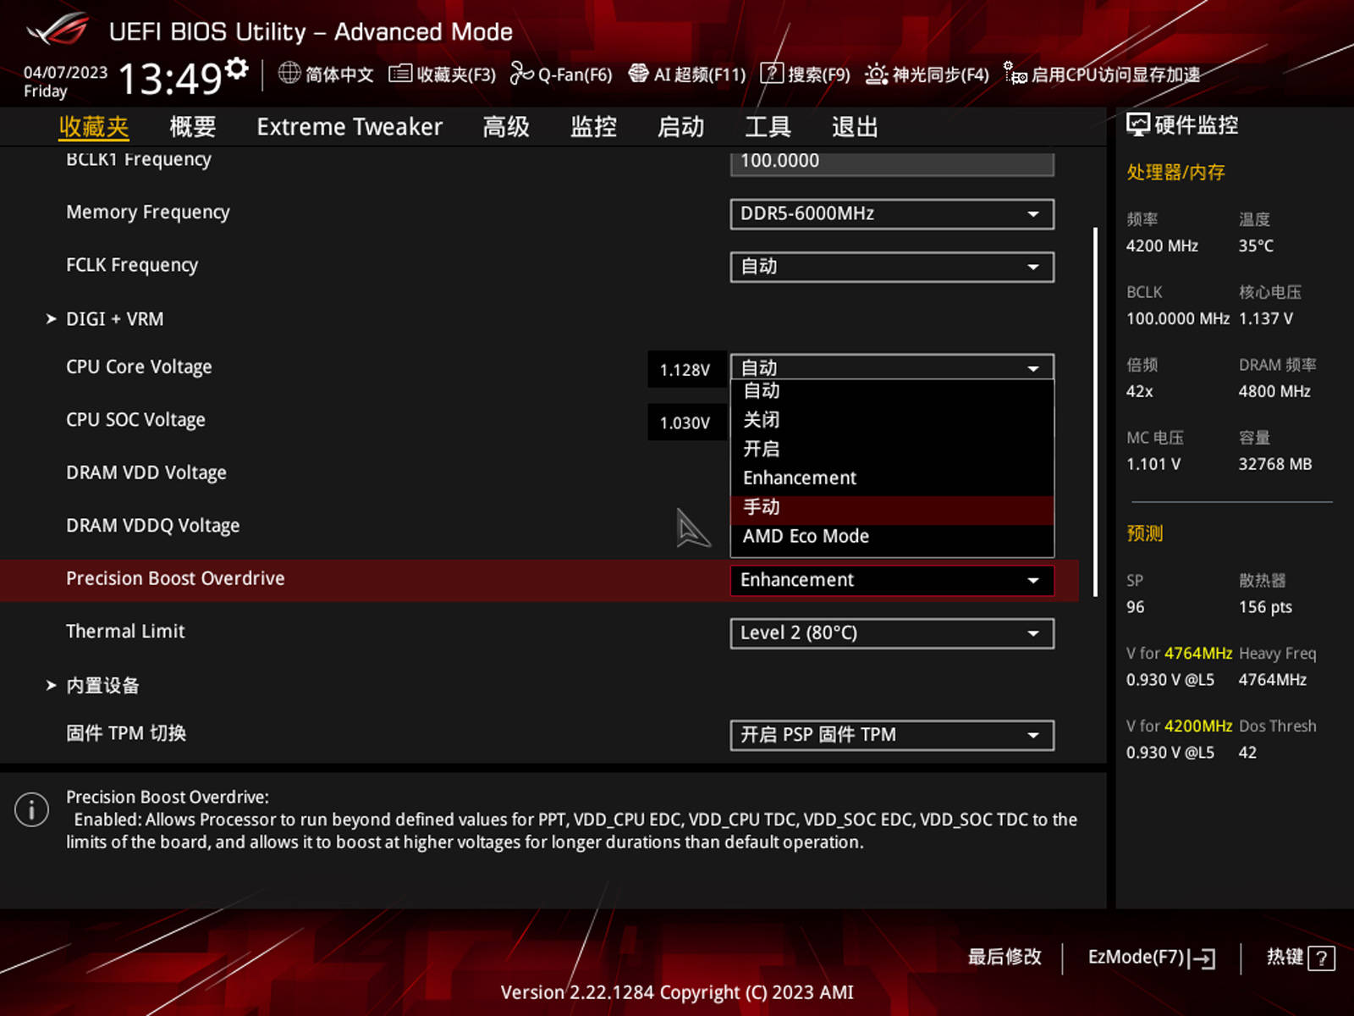Click the 1.030V SOC voltage value

pyautogui.click(x=686, y=422)
